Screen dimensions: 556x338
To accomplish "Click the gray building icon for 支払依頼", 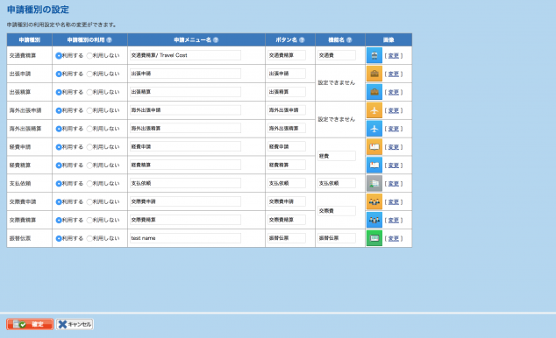I will click(374, 184).
